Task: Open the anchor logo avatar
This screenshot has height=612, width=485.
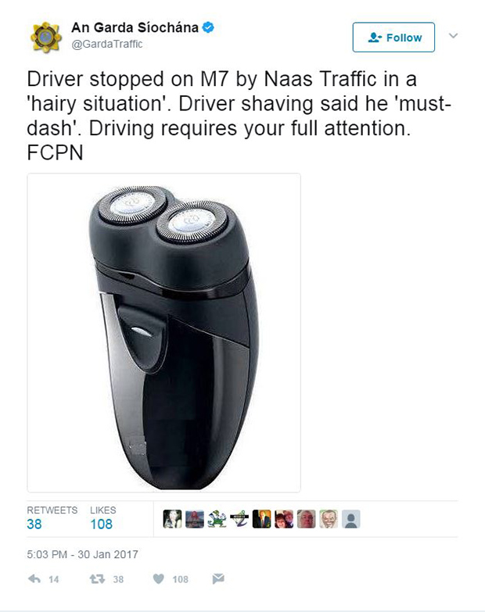Action: pos(239,519)
